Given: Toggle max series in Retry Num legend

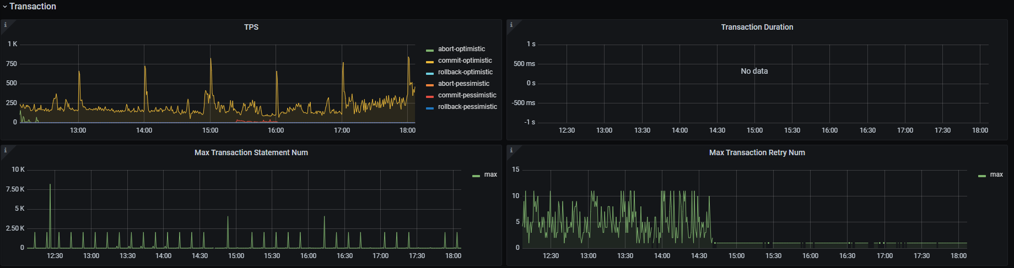Looking at the screenshot, I should click(x=996, y=174).
